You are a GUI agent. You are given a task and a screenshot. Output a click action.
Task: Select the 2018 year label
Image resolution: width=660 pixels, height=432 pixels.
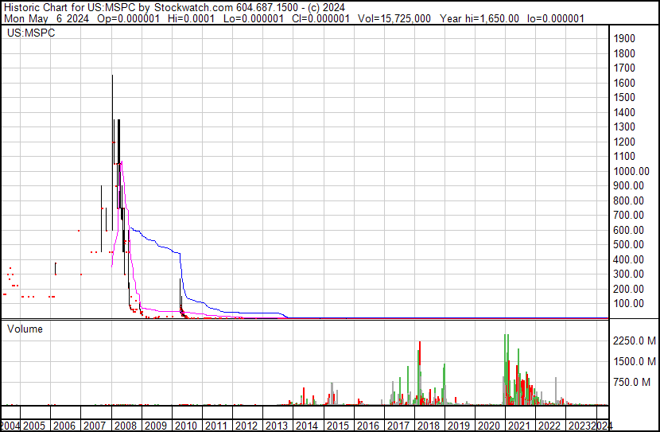(429, 426)
